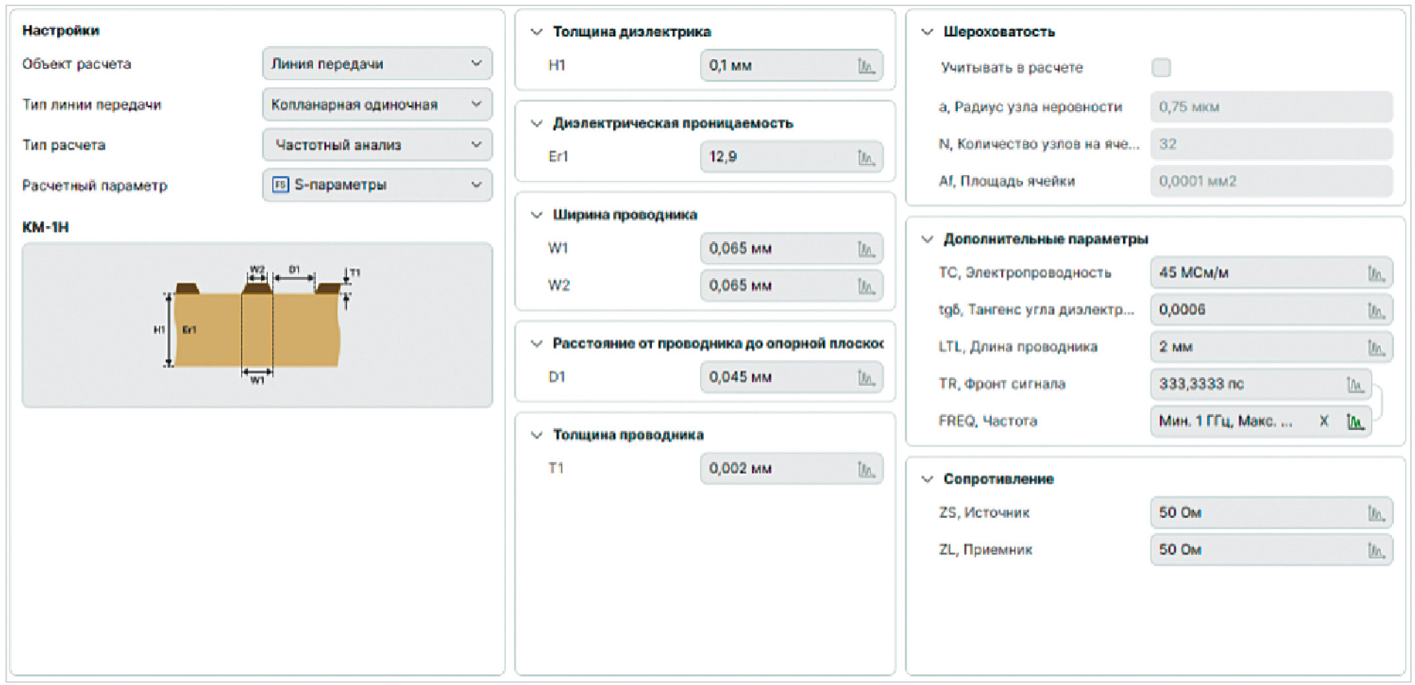Collapse the Толщина проводника section
Screen dimensions: 1415x685
537,435
